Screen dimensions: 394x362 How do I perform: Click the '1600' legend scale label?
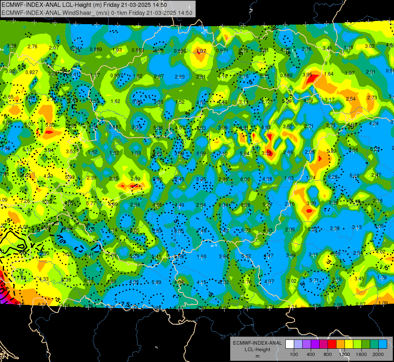coord(361,354)
